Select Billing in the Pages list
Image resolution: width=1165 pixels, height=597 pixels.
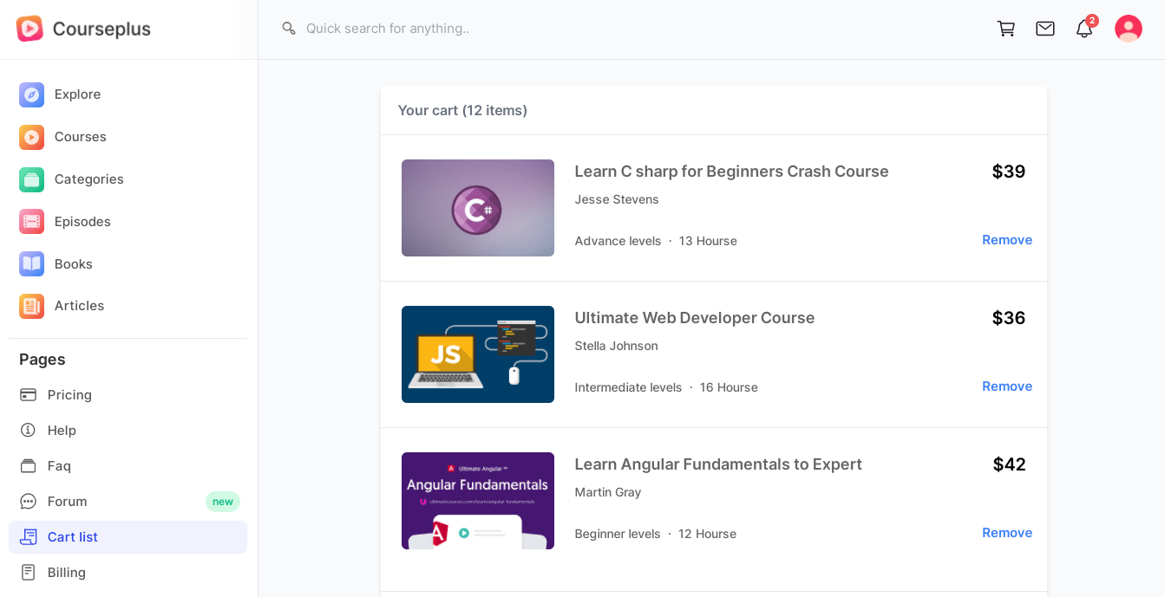coord(128,573)
